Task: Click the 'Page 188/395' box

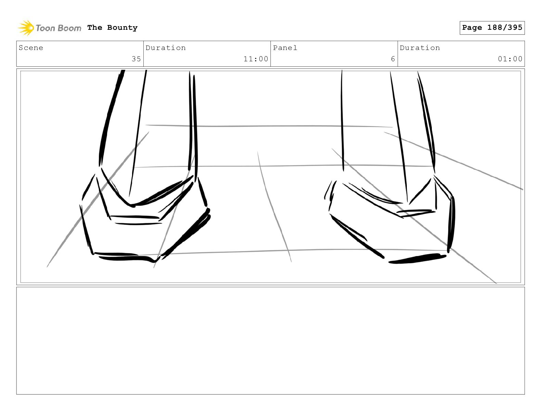Action: click(492, 28)
